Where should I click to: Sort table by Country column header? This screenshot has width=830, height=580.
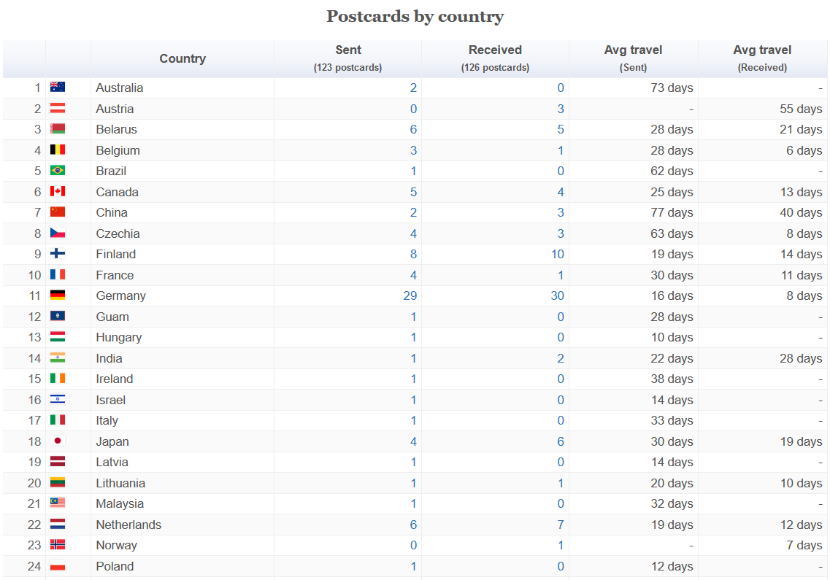(182, 59)
